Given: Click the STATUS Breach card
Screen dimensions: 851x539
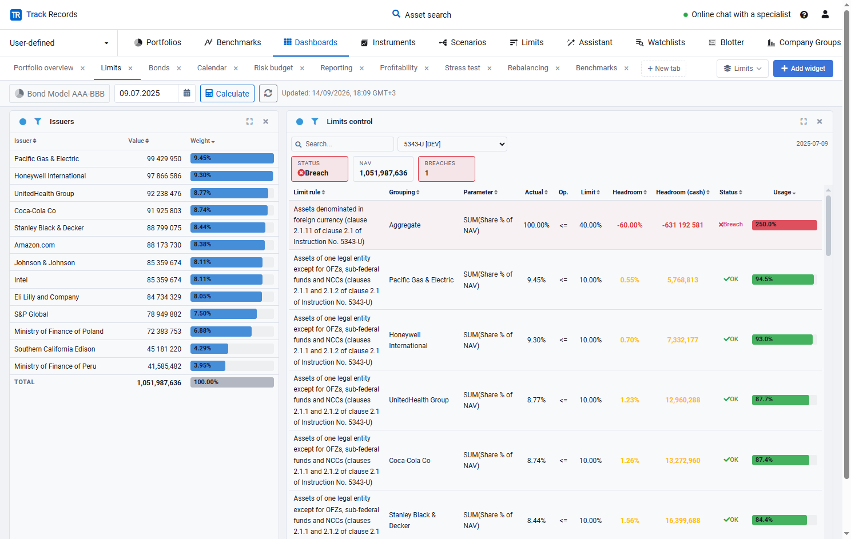Looking at the screenshot, I should (319, 169).
